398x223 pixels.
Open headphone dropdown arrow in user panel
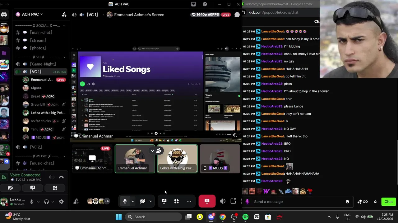pyautogui.click(x=53, y=202)
